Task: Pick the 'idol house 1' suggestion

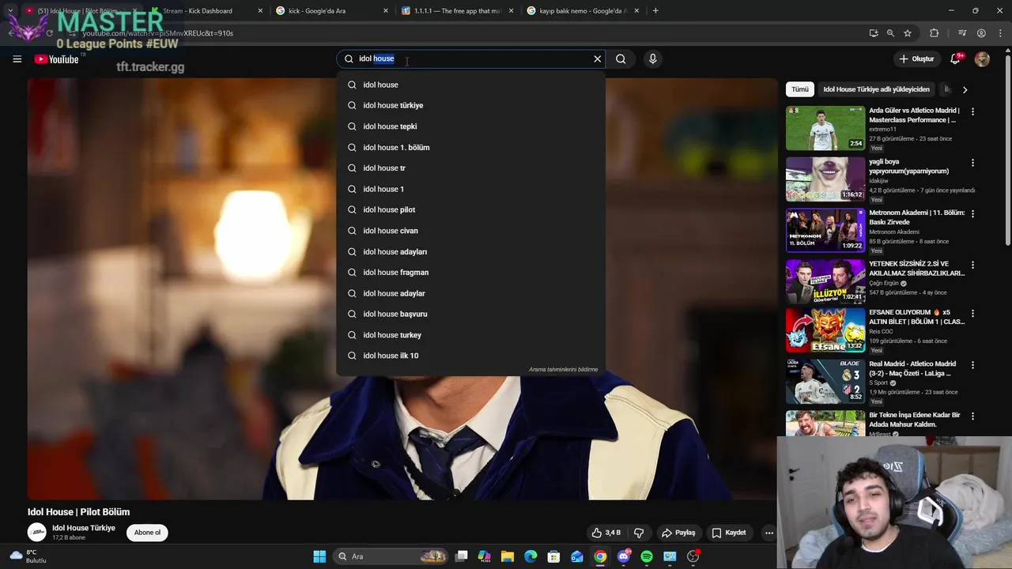Action: [470, 189]
